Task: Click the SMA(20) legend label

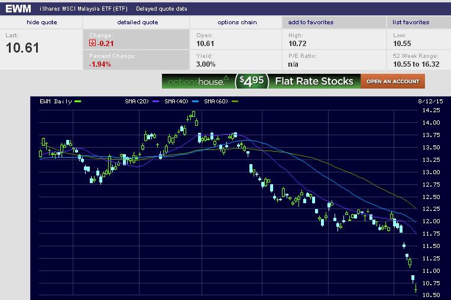Action: tap(137, 102)
